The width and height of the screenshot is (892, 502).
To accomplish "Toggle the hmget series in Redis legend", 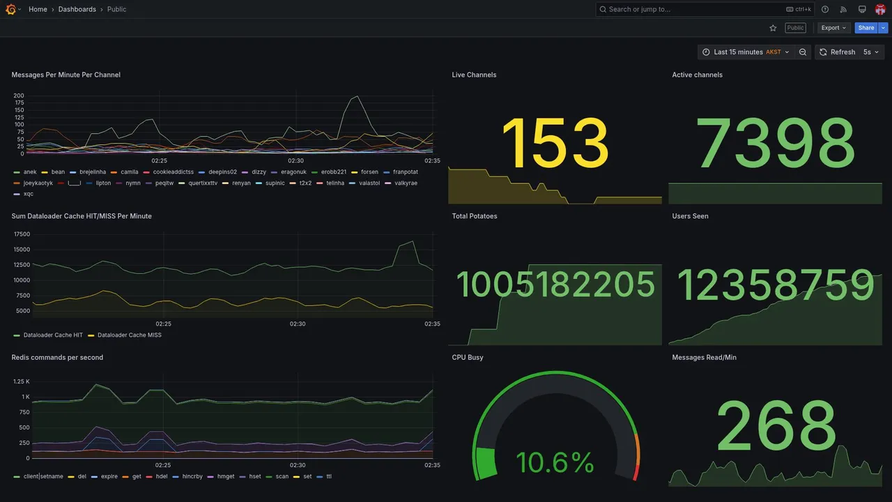I will [221, 477].
